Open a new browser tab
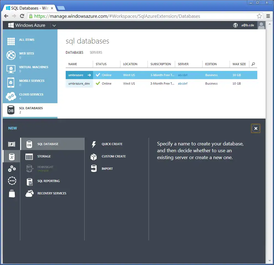The image size is (274, 265). click(x=61, y=8)
